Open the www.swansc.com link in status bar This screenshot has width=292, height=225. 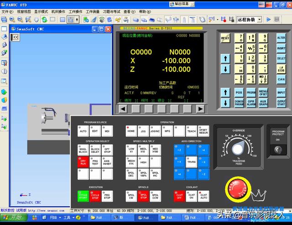tap(46, 210)
